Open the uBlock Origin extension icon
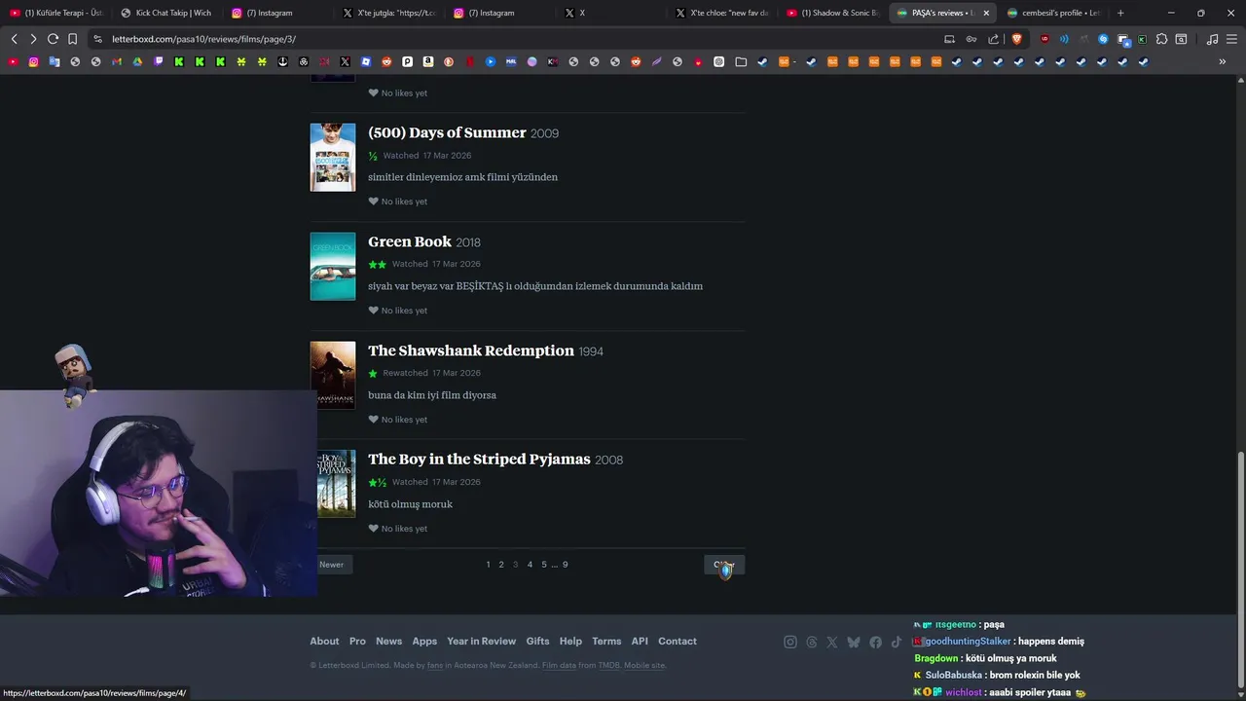 pyautogui.click(x=1044, y=39)
